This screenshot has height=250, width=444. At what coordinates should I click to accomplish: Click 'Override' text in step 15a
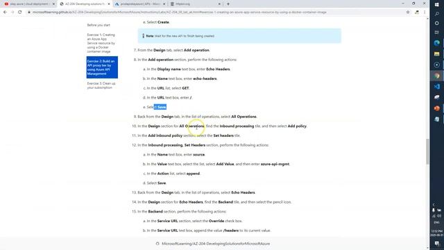[x=216, y=221]
